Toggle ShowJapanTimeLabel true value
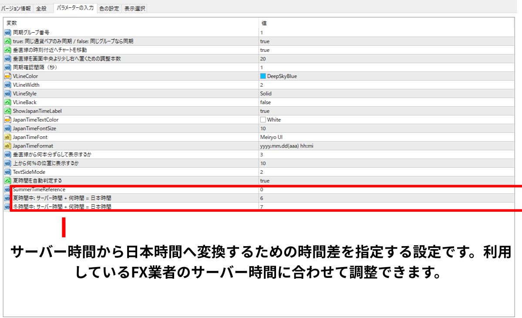 [x=265, y=111]
